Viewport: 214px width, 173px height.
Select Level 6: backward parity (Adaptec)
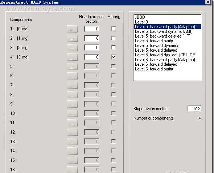[x=168, y=60]
